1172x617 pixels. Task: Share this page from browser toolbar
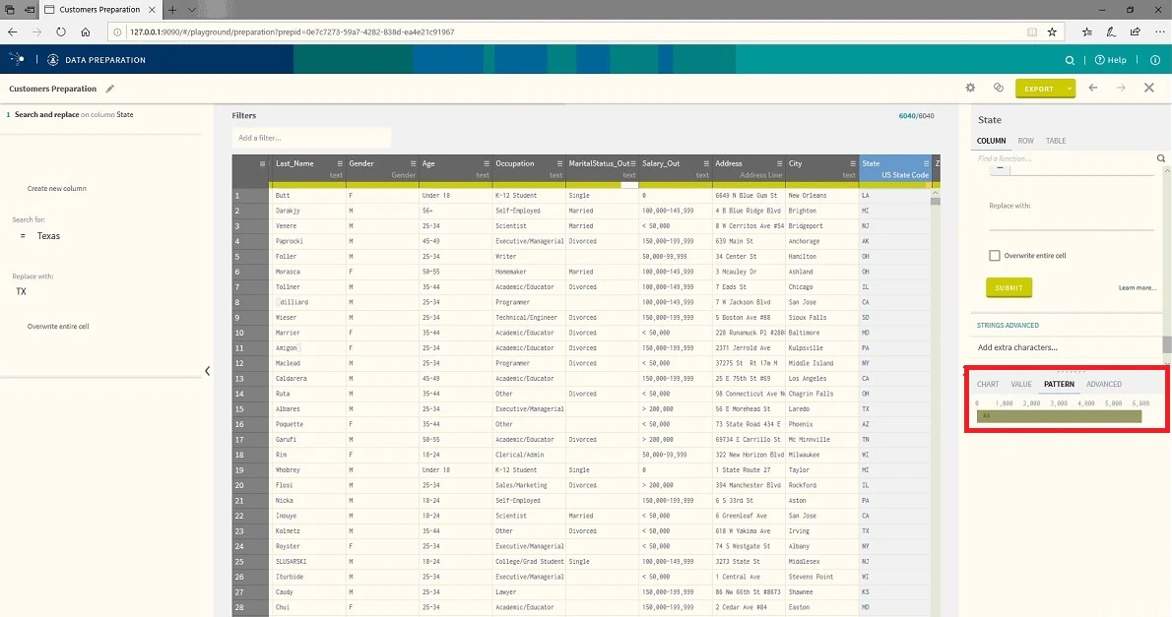(x=1135, y=32)
